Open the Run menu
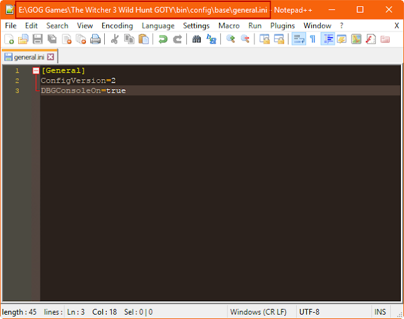 coord(255,26)
